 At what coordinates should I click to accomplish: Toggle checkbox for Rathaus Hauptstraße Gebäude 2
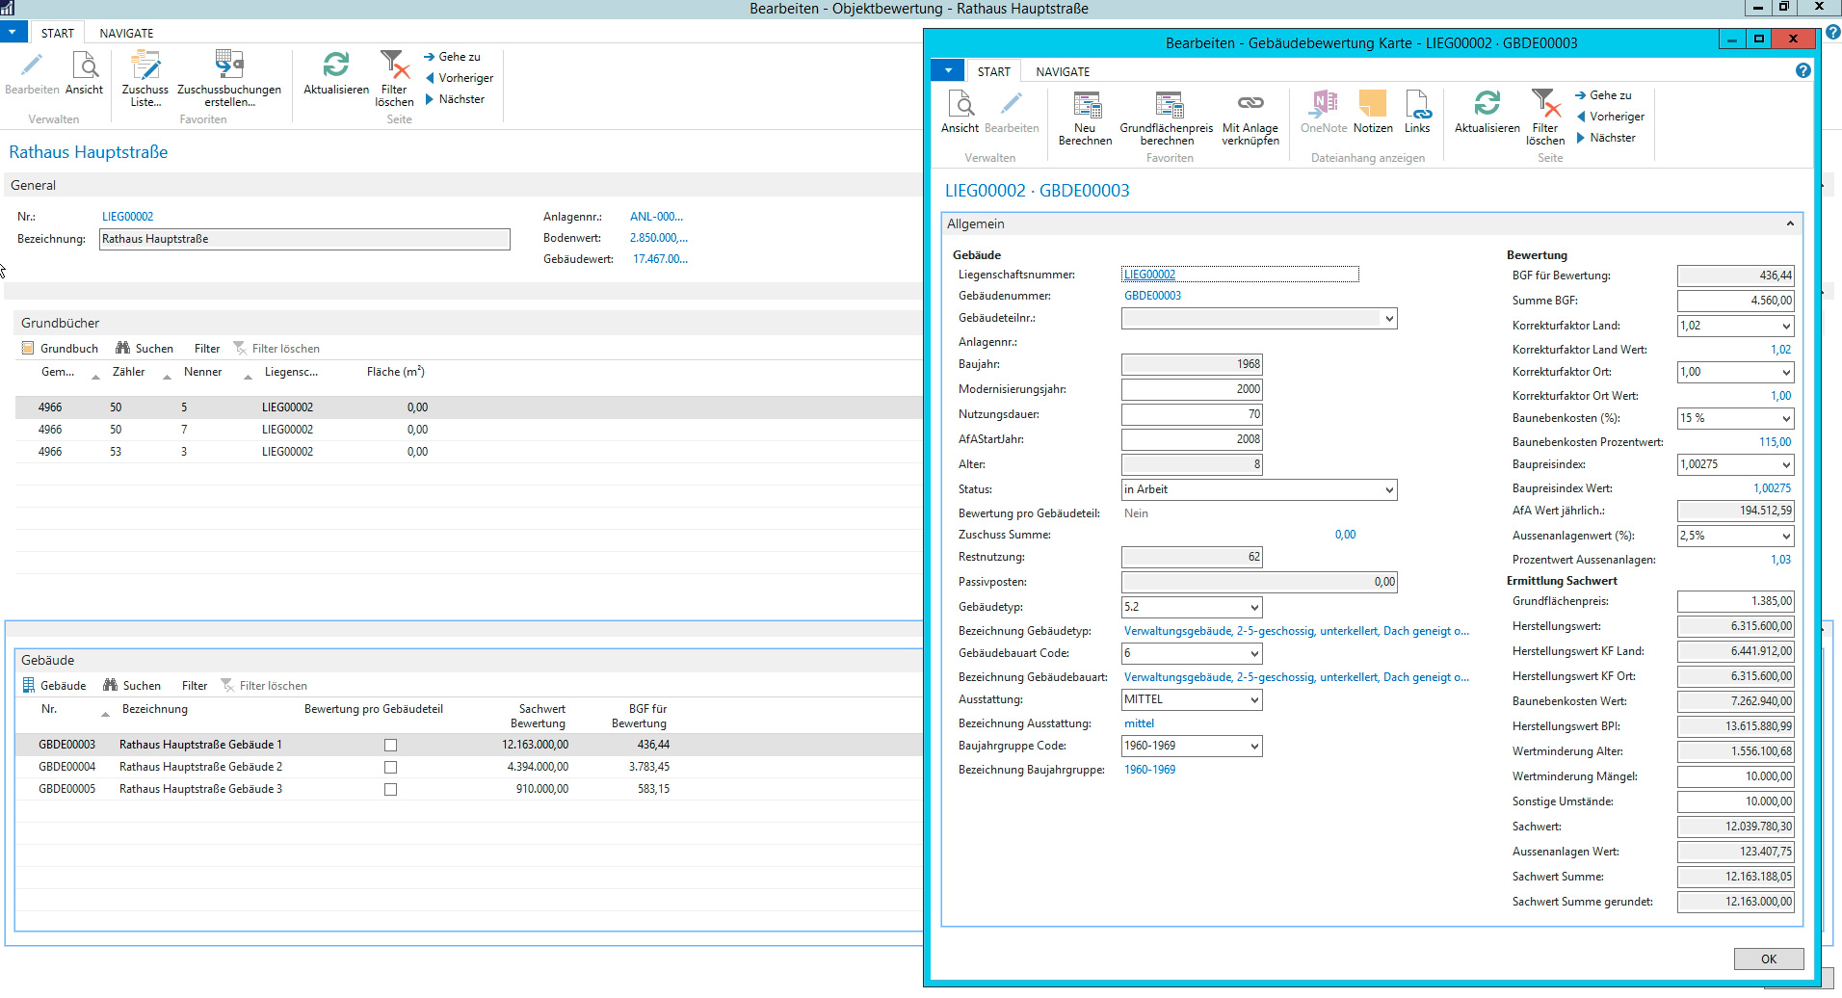(390, 768)
